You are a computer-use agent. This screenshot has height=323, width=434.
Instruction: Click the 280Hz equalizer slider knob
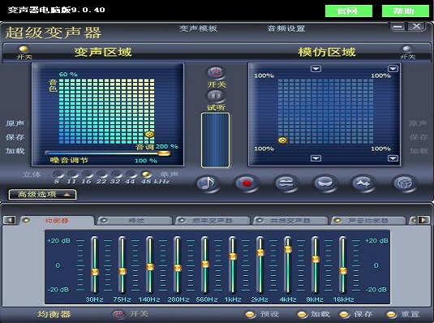pyautogui.click(x=178, y=268)
